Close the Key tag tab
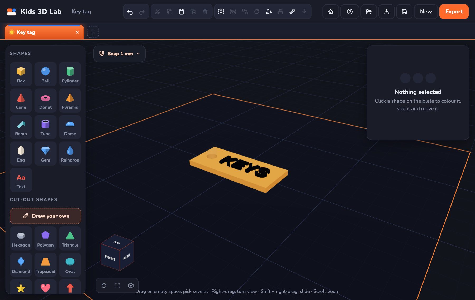 (x=77, y=32)
